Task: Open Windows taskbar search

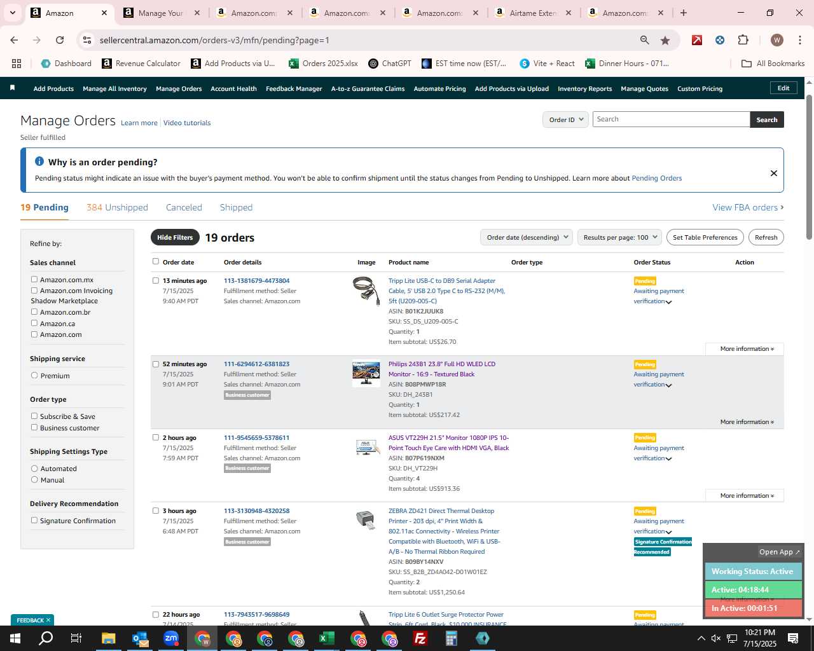Action: tap(46, 638)
